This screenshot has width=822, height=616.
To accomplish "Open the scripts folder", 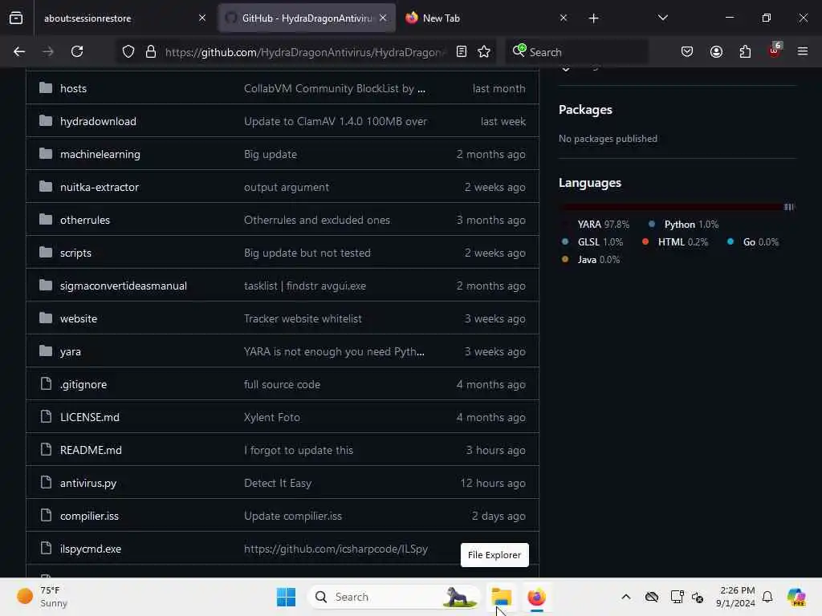I will click(75, 253).
